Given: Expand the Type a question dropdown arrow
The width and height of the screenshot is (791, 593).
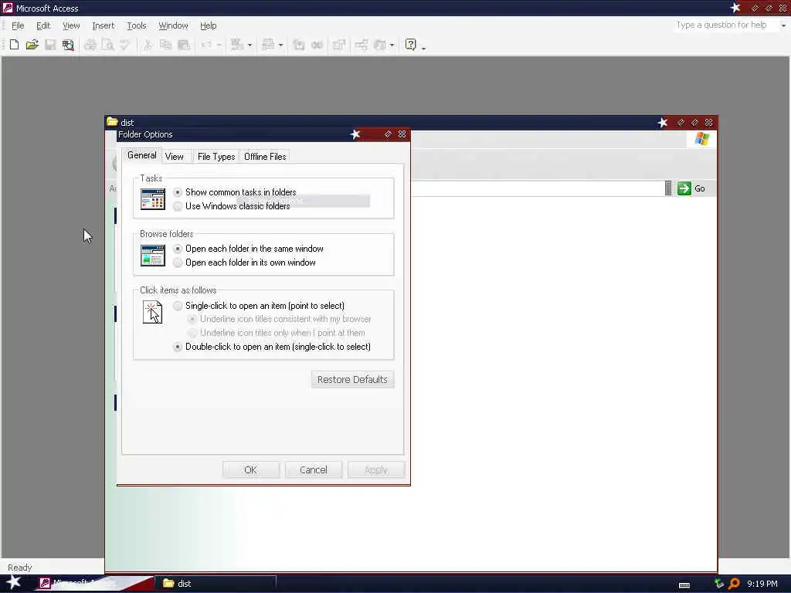Looking at the screenshot, I should [x=783, y=25].
